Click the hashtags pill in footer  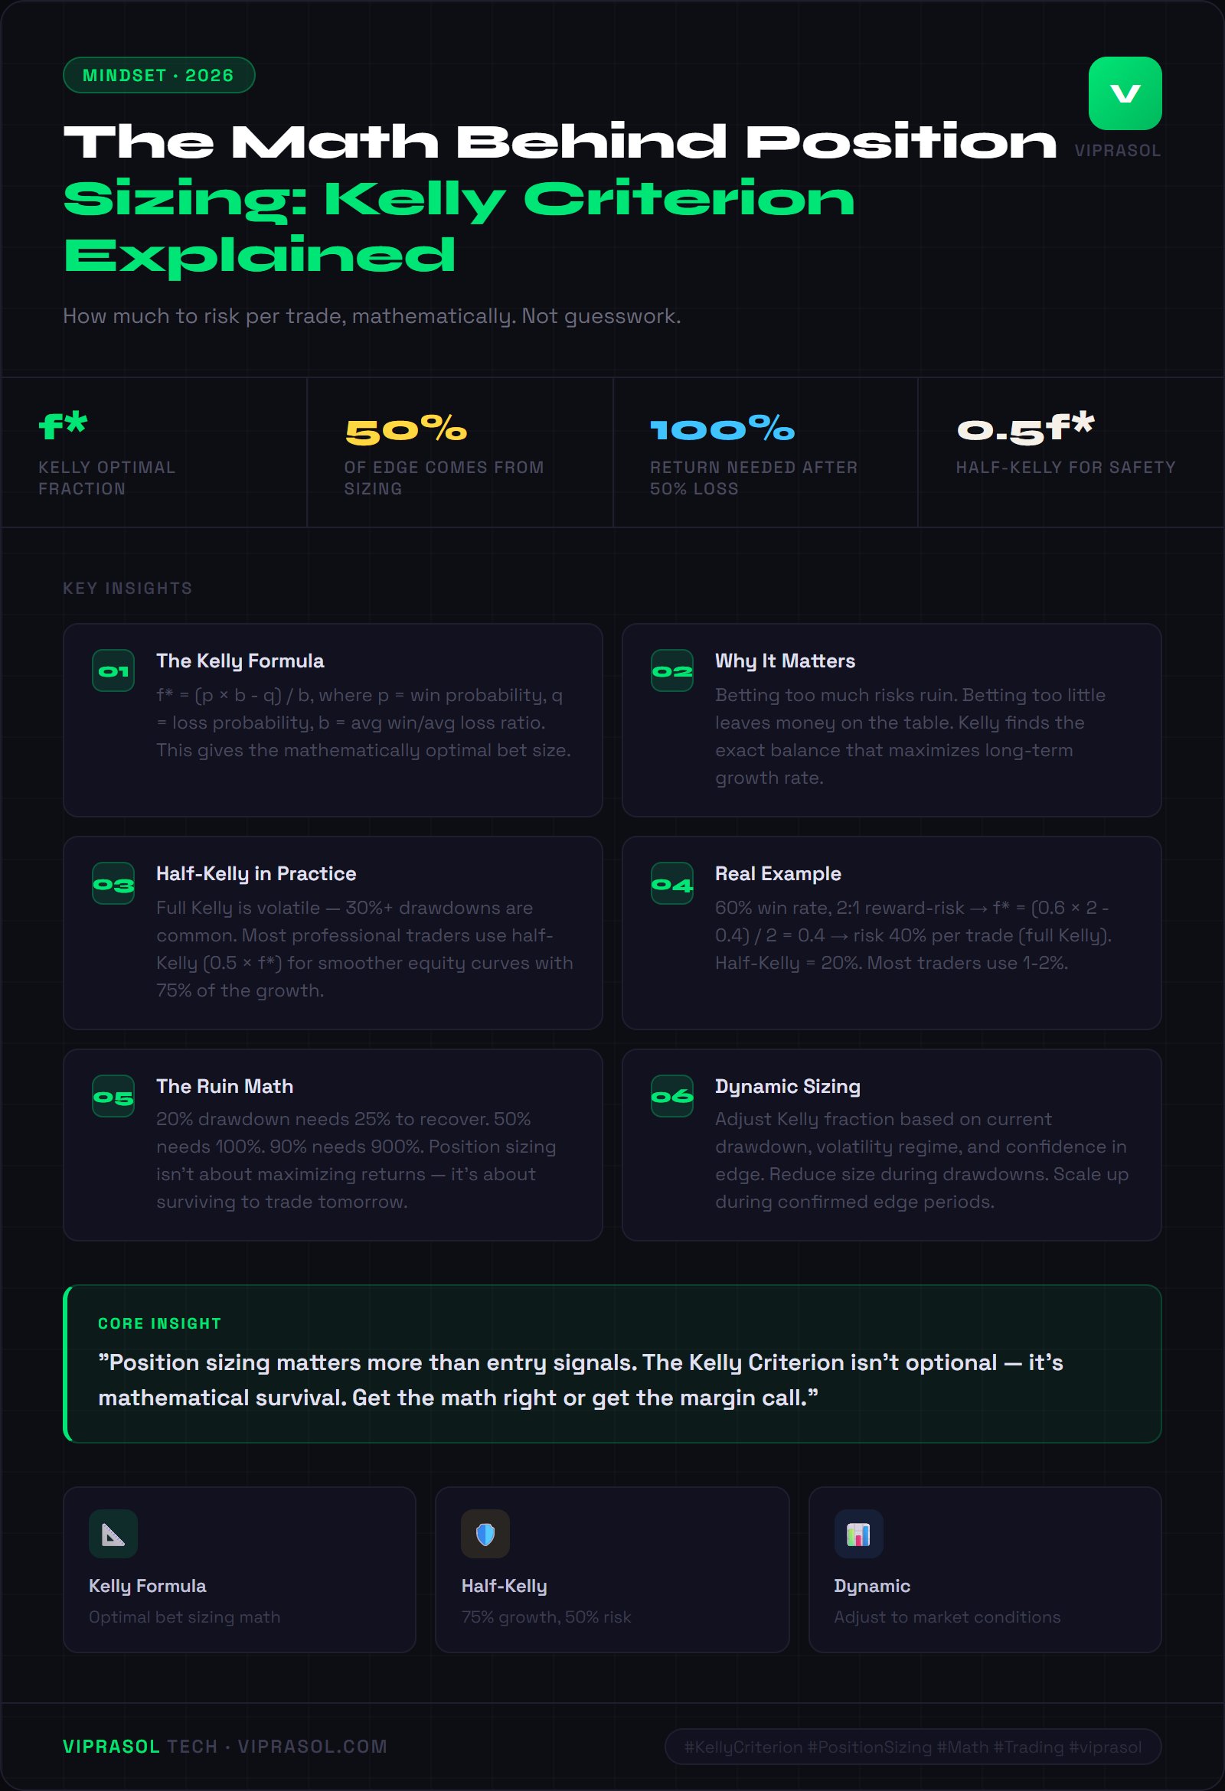click(912, 1747)
